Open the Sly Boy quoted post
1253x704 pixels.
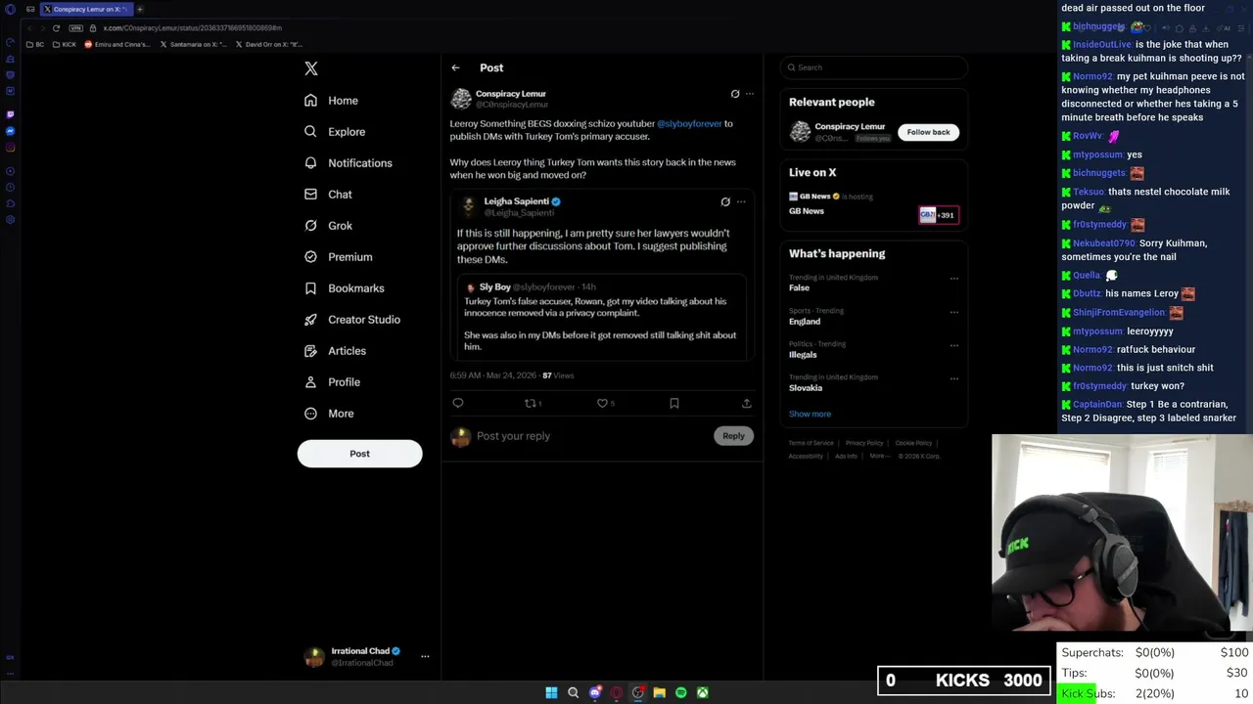click(x=600, y=317)
